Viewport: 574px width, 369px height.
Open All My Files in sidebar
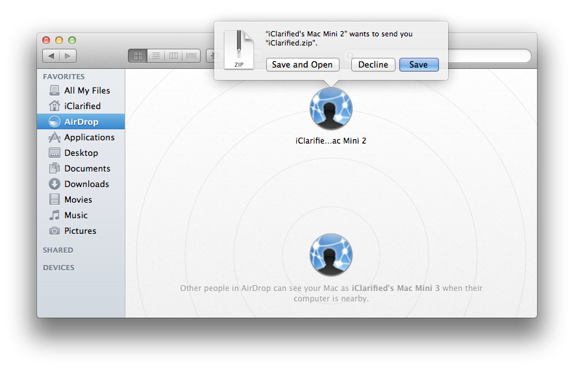point(86,90)
